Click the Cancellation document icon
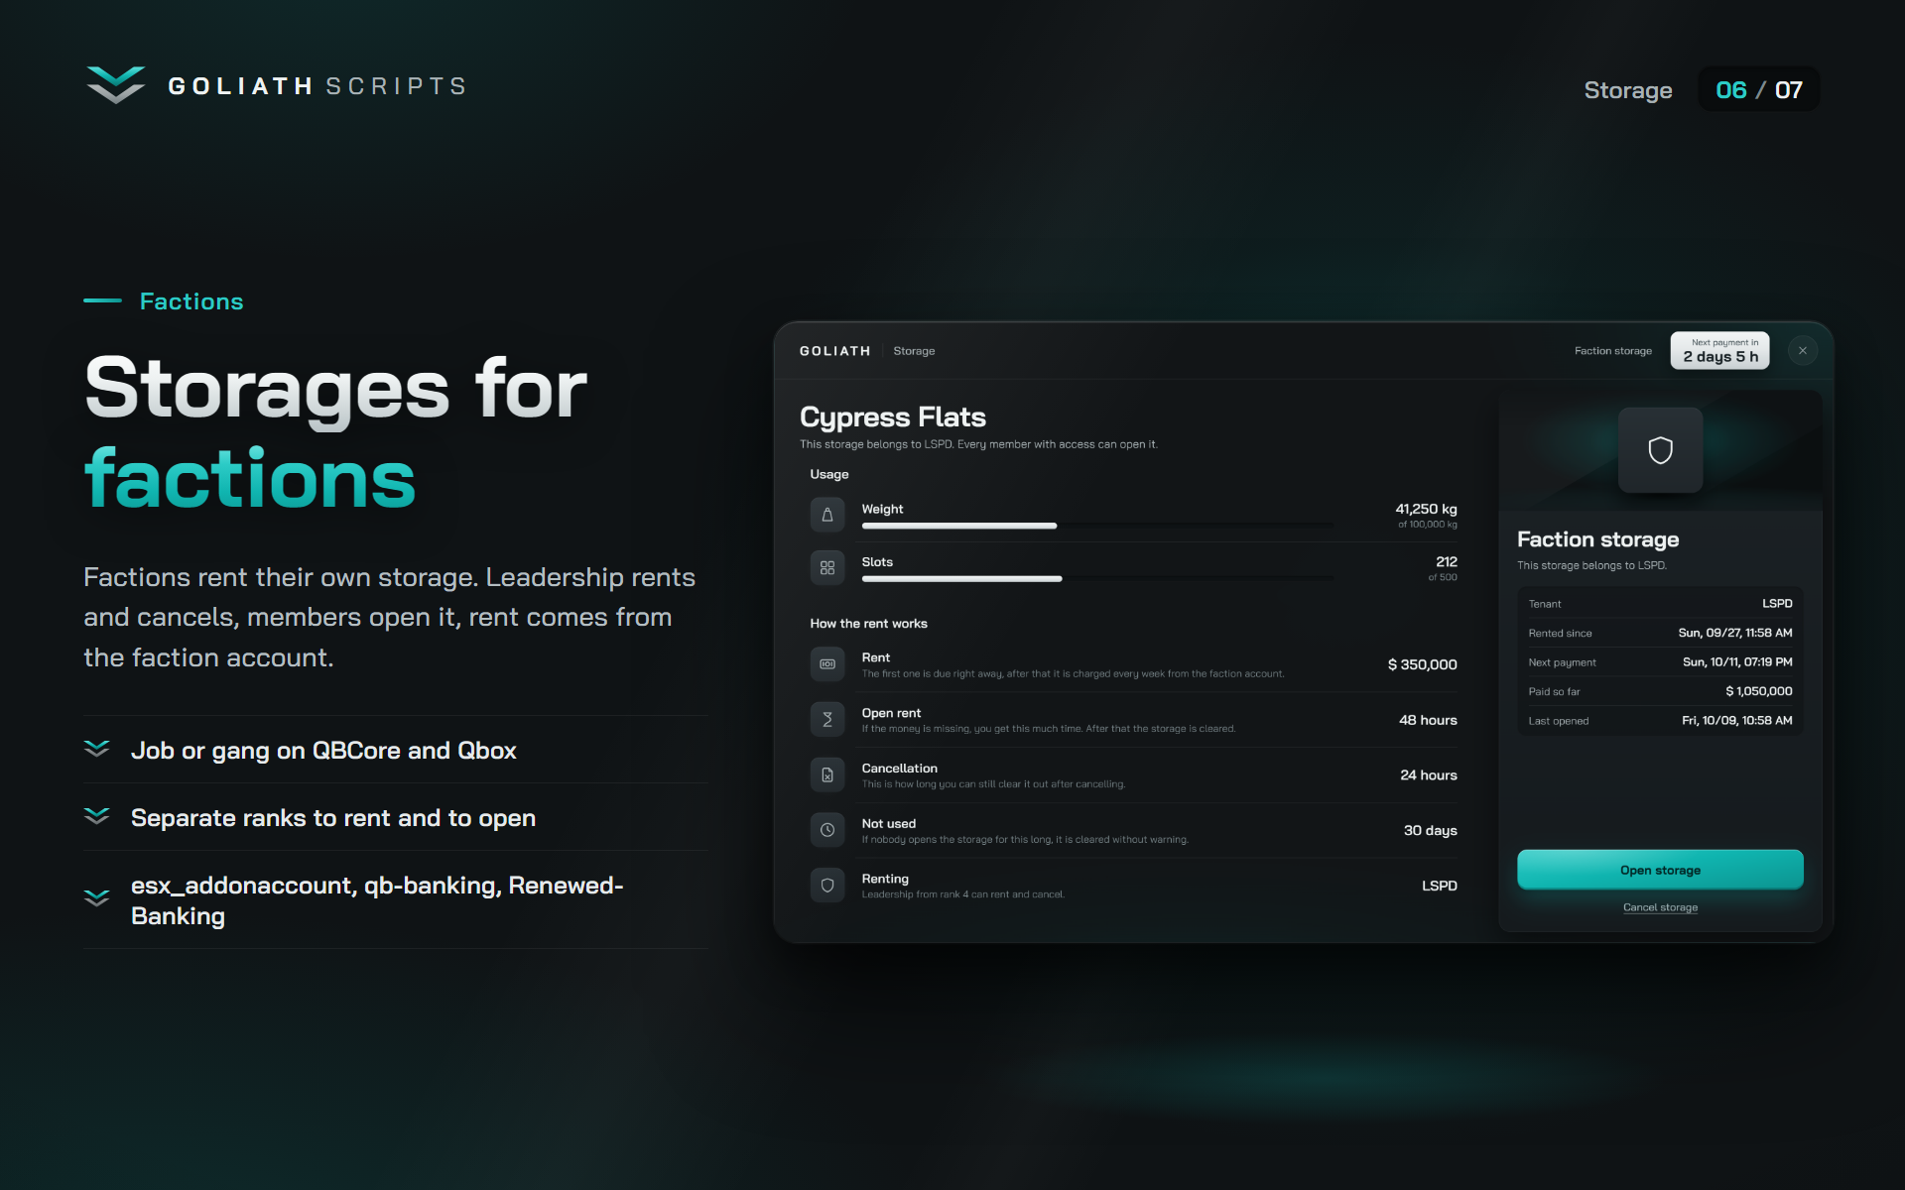This screenshot has height=1190, width=1905. (x=827, y=774)
